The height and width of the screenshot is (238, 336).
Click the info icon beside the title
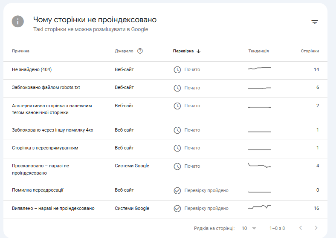[18, 21]
